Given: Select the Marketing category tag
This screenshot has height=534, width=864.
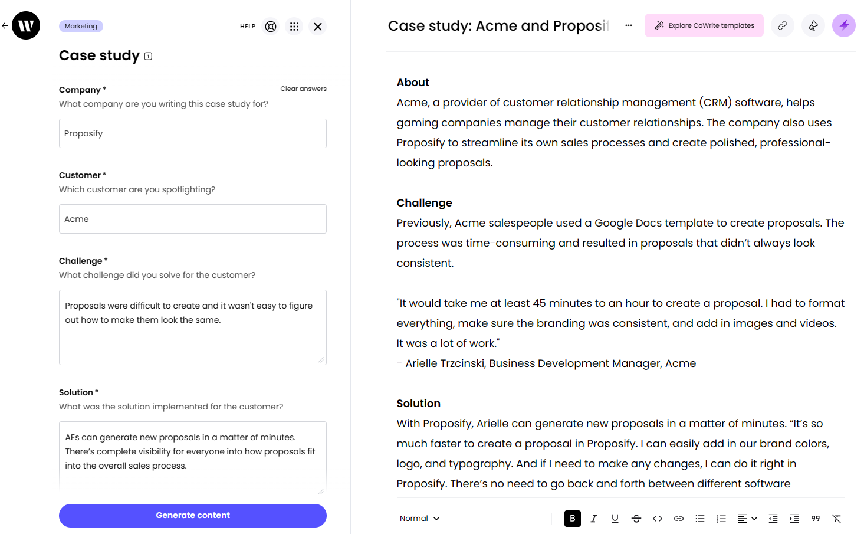Looking at the screenshot, I should (81, 26).
